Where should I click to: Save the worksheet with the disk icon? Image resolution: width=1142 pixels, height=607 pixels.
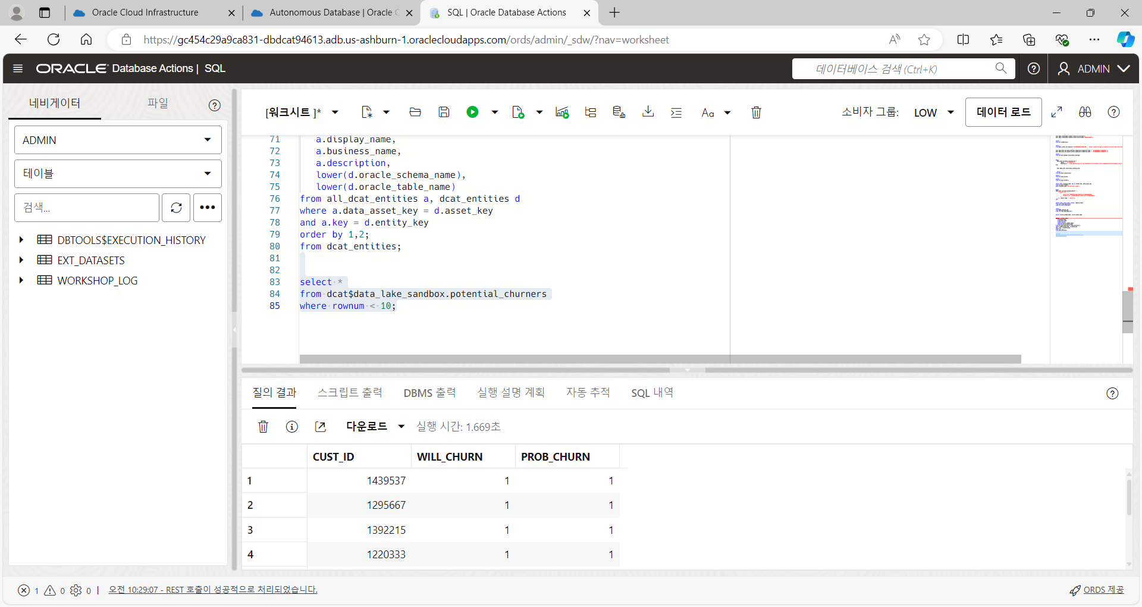click(x=444, y=112)
